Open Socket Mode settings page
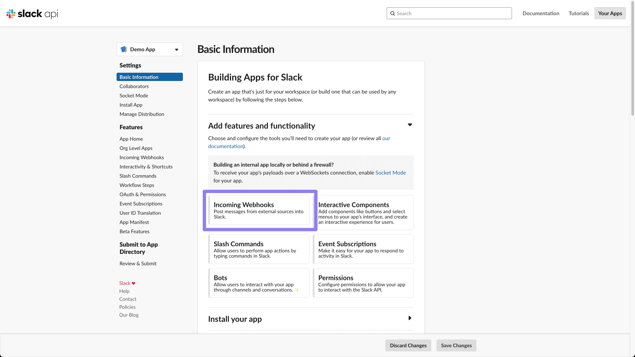Image resolution: width=635 pixels, height=357 pixels. [x=134, y=95]
